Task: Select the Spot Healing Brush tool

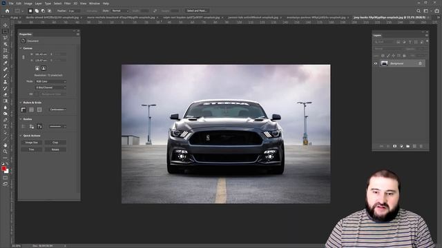Action: click(5, 69)
